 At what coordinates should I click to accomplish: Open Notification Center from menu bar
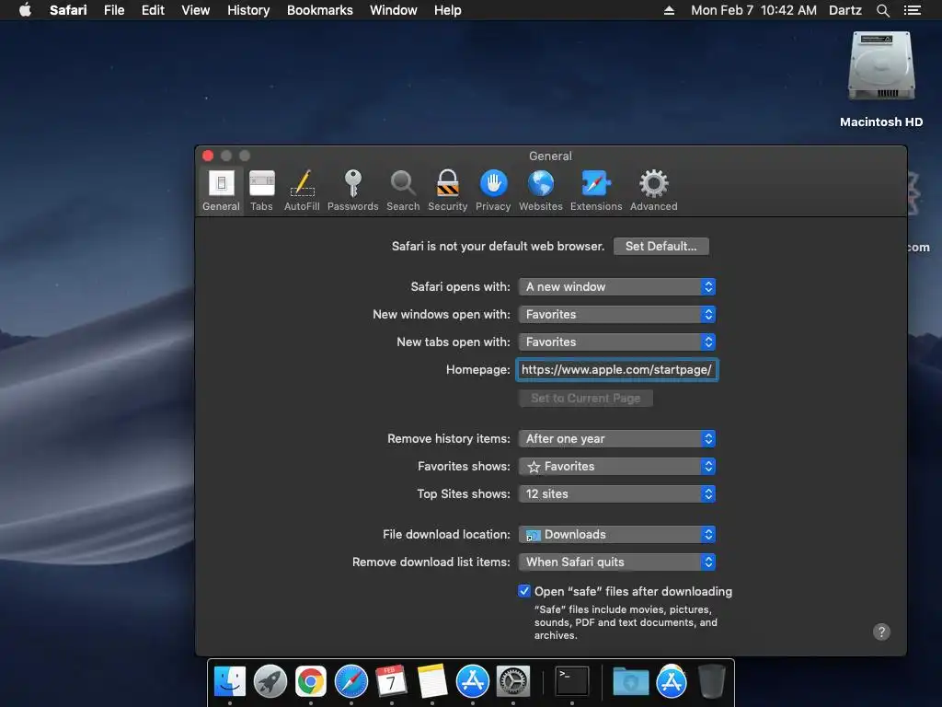pyautogui.click(x=913, y=10)
